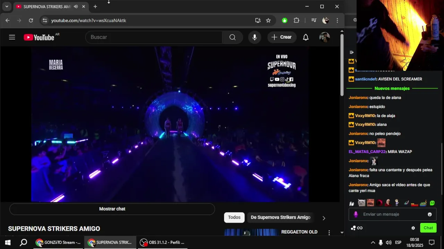Screen dimensions: 444x249
Task: Jump to Nuevos mensajes in chat
Action: 392,88
